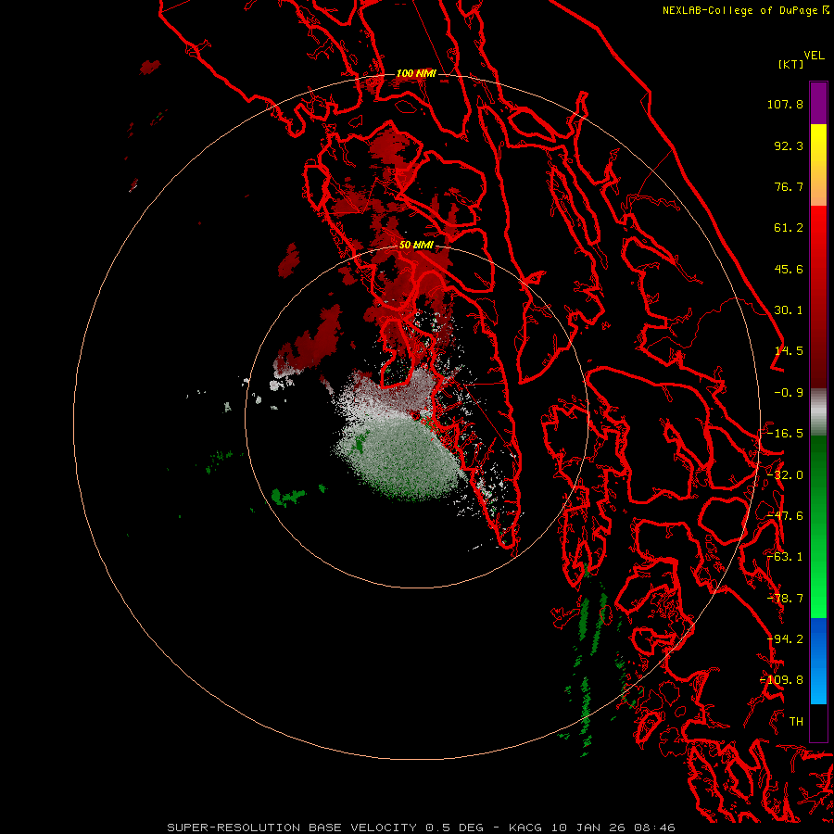Image resolution: width=834 pixels, height=834 pixels.
Task: Click the 76.7 velocity scale value
Action: tap(789, 186)
